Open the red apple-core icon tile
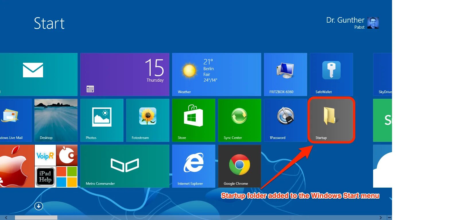The height and width of the screenshot is (220, 450). [67, 155]
